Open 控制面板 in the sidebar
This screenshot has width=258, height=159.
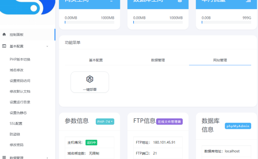tap(27, 35)
